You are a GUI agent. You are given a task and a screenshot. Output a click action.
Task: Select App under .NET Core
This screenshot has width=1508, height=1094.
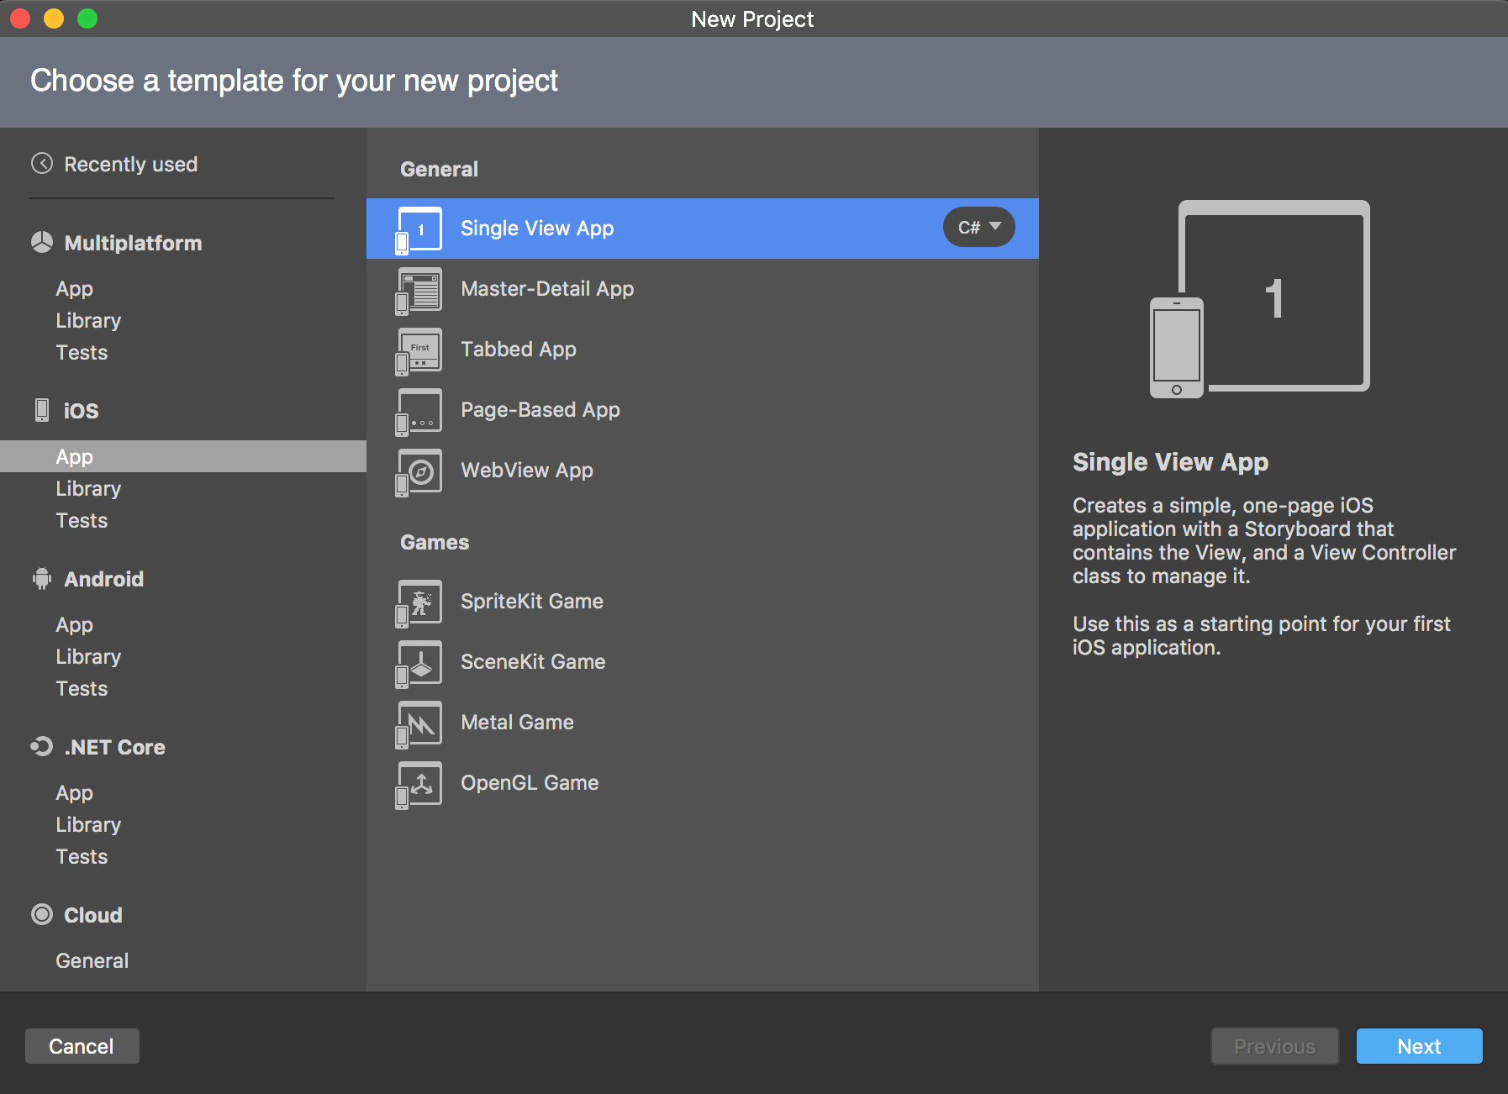[x=74, y=792]
